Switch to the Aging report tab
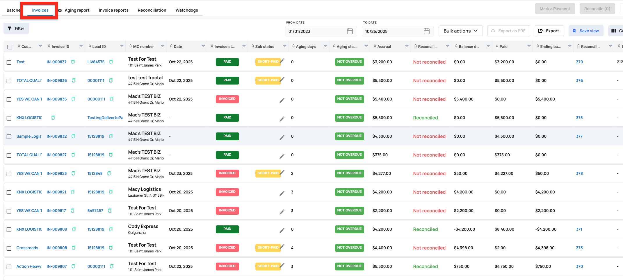Image resolution: width=623 pixels, height=280 pixels. 77,10
